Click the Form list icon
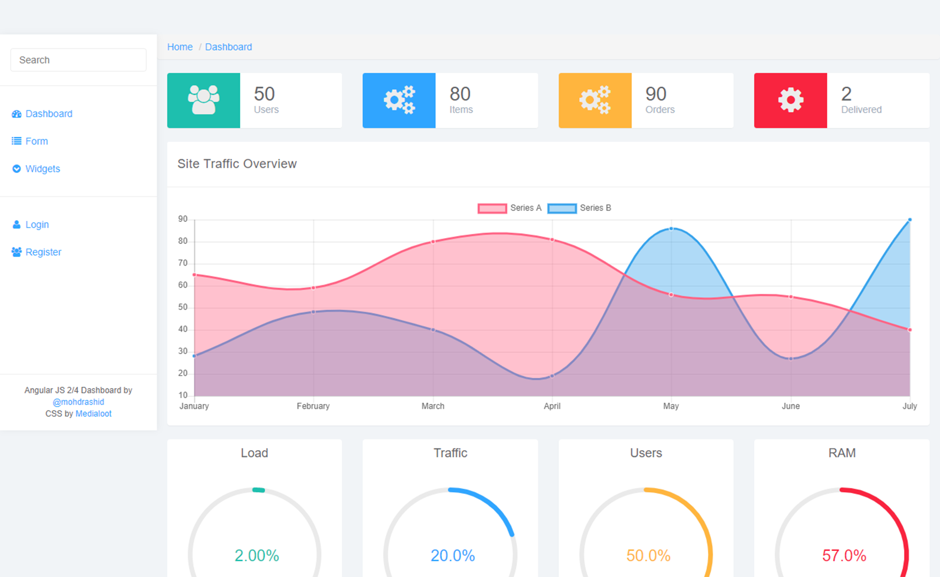The width and height of the screenshot is (940, 577). point(16,141)
